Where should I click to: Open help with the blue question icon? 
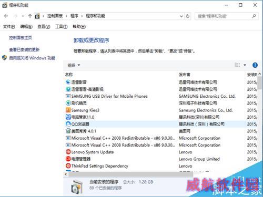coord(255,65)
